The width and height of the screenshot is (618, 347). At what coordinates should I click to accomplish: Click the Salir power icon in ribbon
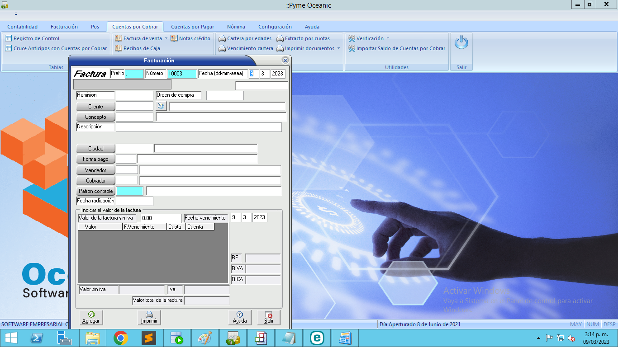pos(461,43)
